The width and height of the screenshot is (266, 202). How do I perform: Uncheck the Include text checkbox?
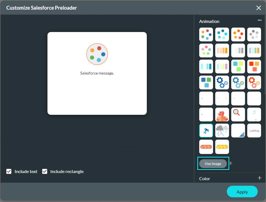[9, 171]
